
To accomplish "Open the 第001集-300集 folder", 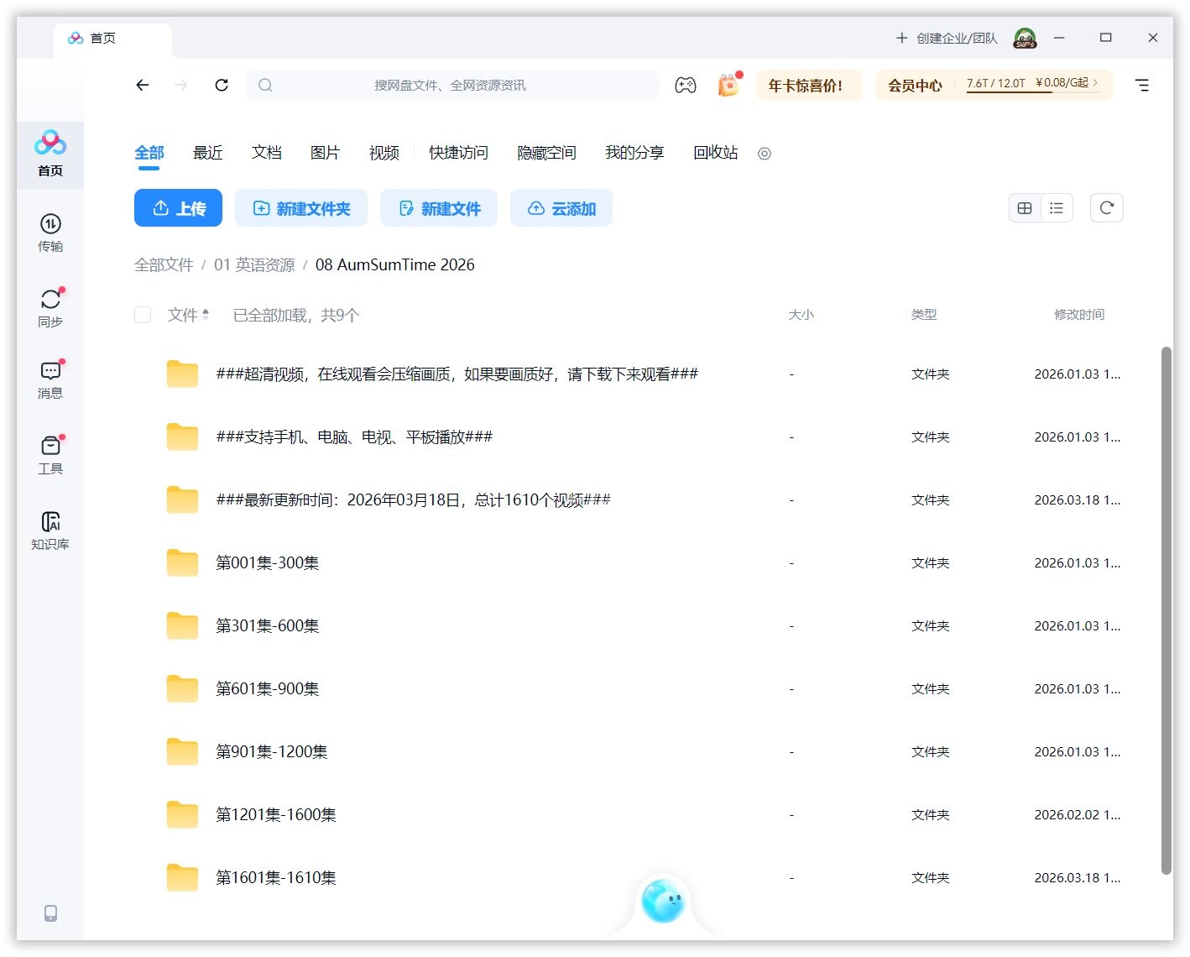I will point(268,562).
